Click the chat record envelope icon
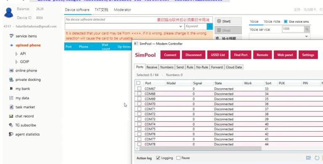The width and height of the screenshot is (323, 164). 11,116
